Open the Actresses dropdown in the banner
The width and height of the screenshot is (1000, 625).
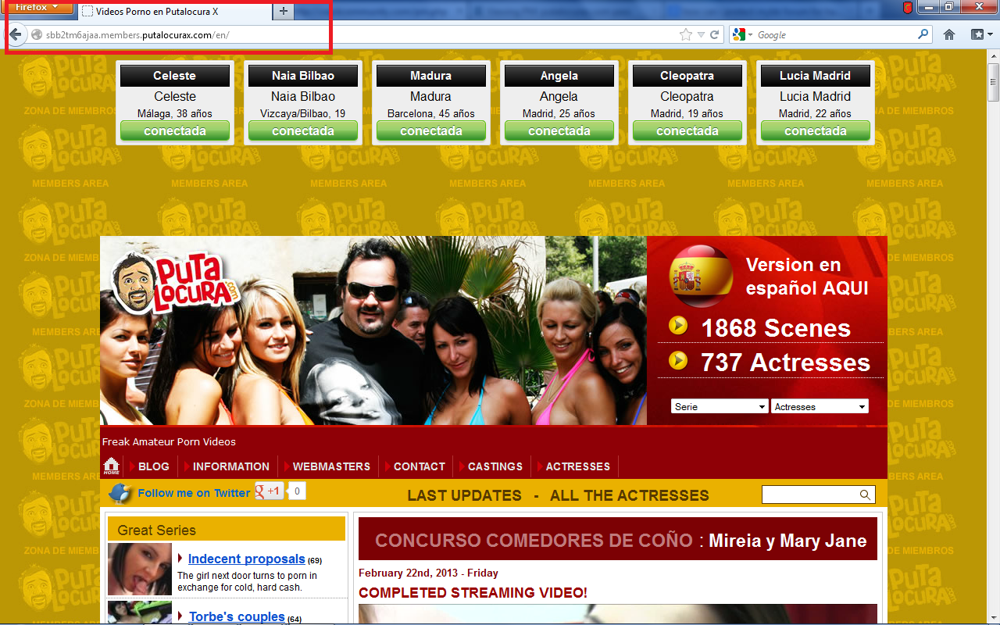click(820, 406)
